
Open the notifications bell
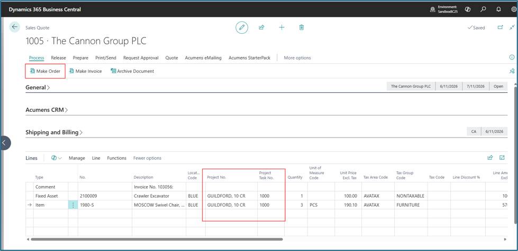point(499,9)
